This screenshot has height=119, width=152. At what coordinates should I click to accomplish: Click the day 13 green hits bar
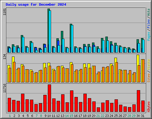tap(62, 42)
